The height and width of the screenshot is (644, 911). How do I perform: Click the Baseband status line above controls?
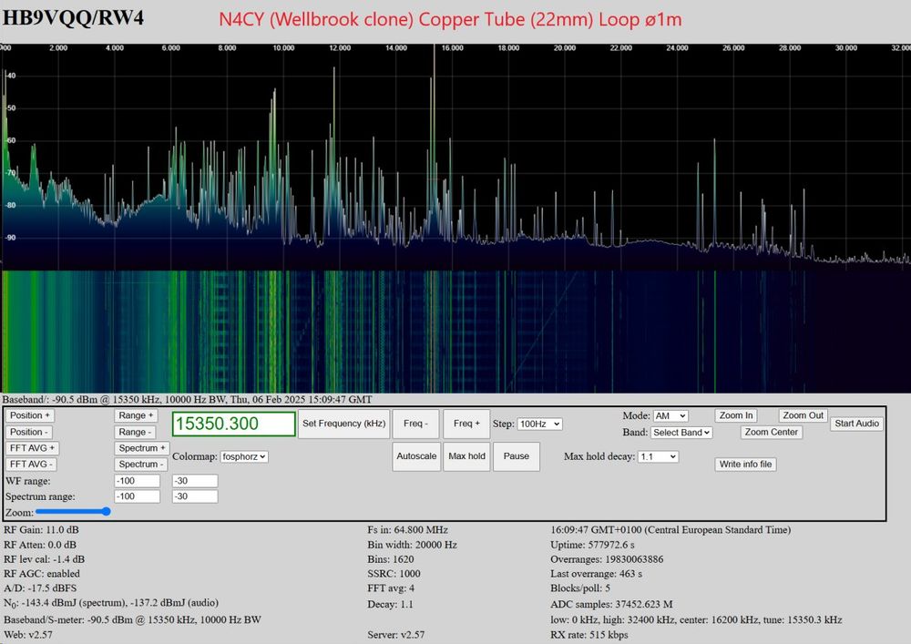pyautogui.click(x=187, y=400)
